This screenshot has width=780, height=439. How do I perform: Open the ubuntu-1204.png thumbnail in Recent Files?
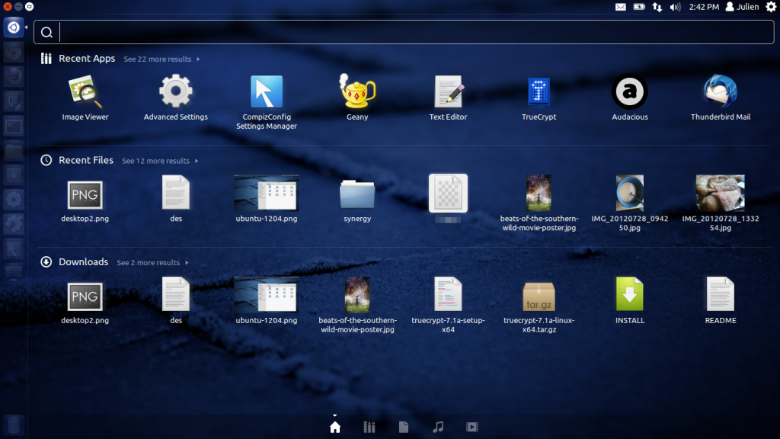(x=266, y=193)
